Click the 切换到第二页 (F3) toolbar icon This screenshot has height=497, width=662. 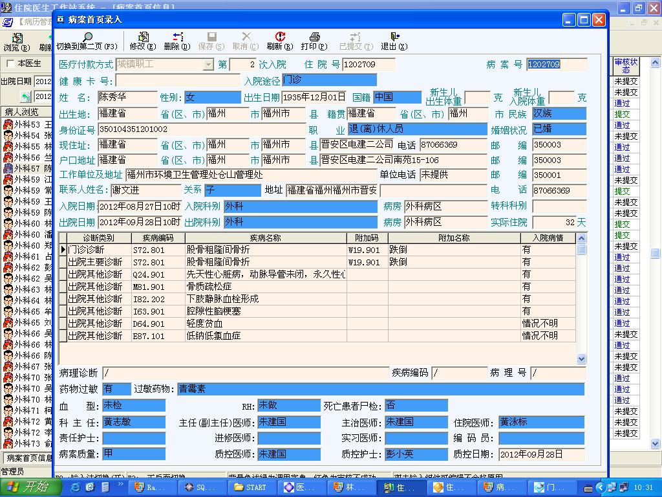pyautogui.click(x=88, y=37)
